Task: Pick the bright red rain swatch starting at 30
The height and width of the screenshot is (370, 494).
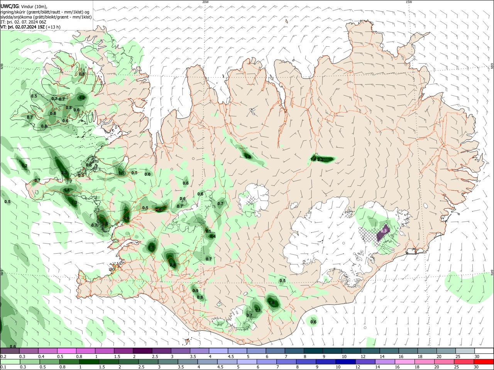Action: (484, 362)
